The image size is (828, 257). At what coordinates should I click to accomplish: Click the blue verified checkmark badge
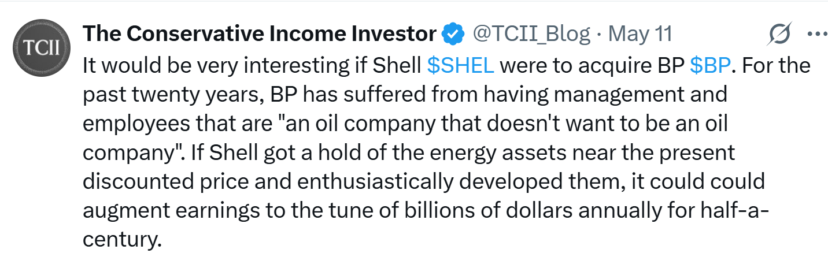[x=453, y=35]
